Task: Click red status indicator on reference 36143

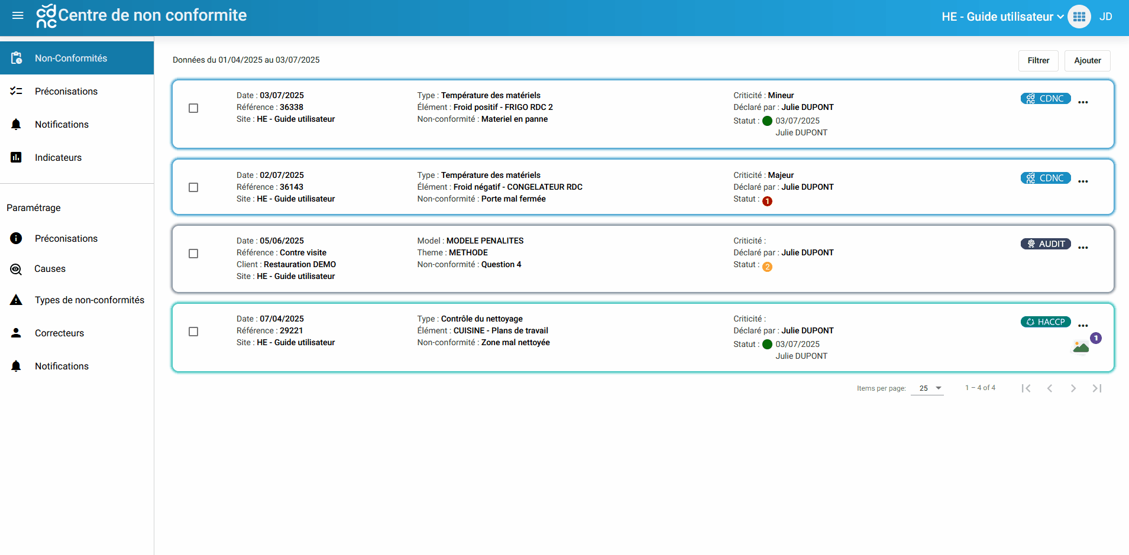Action: tap(768, 201)
